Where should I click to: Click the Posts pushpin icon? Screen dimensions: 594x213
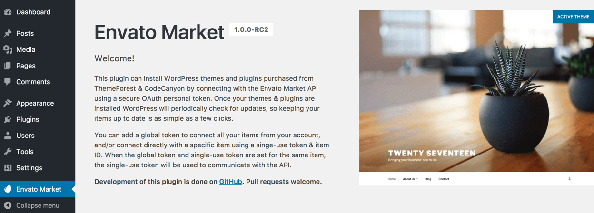[8, 33]
